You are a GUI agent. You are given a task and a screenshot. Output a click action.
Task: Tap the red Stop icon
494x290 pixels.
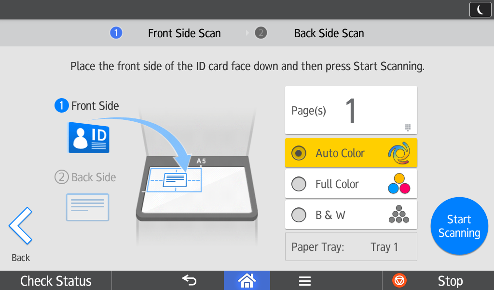click(399, 280)
